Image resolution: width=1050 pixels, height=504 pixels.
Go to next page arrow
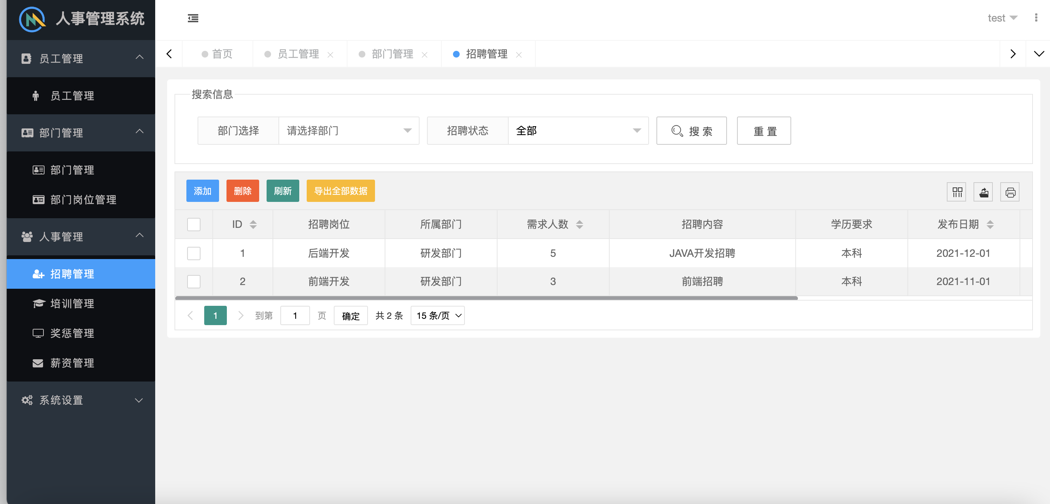click(x=241, y=315)
